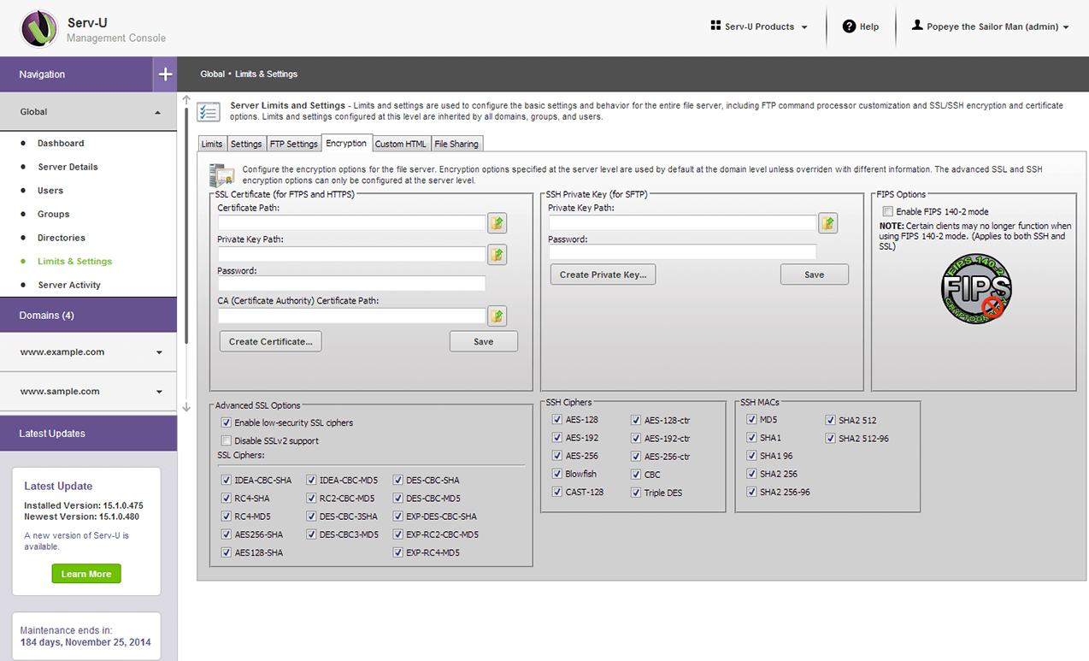
Task: Click Global in the breadcrumb
Action: click(213, 74)
